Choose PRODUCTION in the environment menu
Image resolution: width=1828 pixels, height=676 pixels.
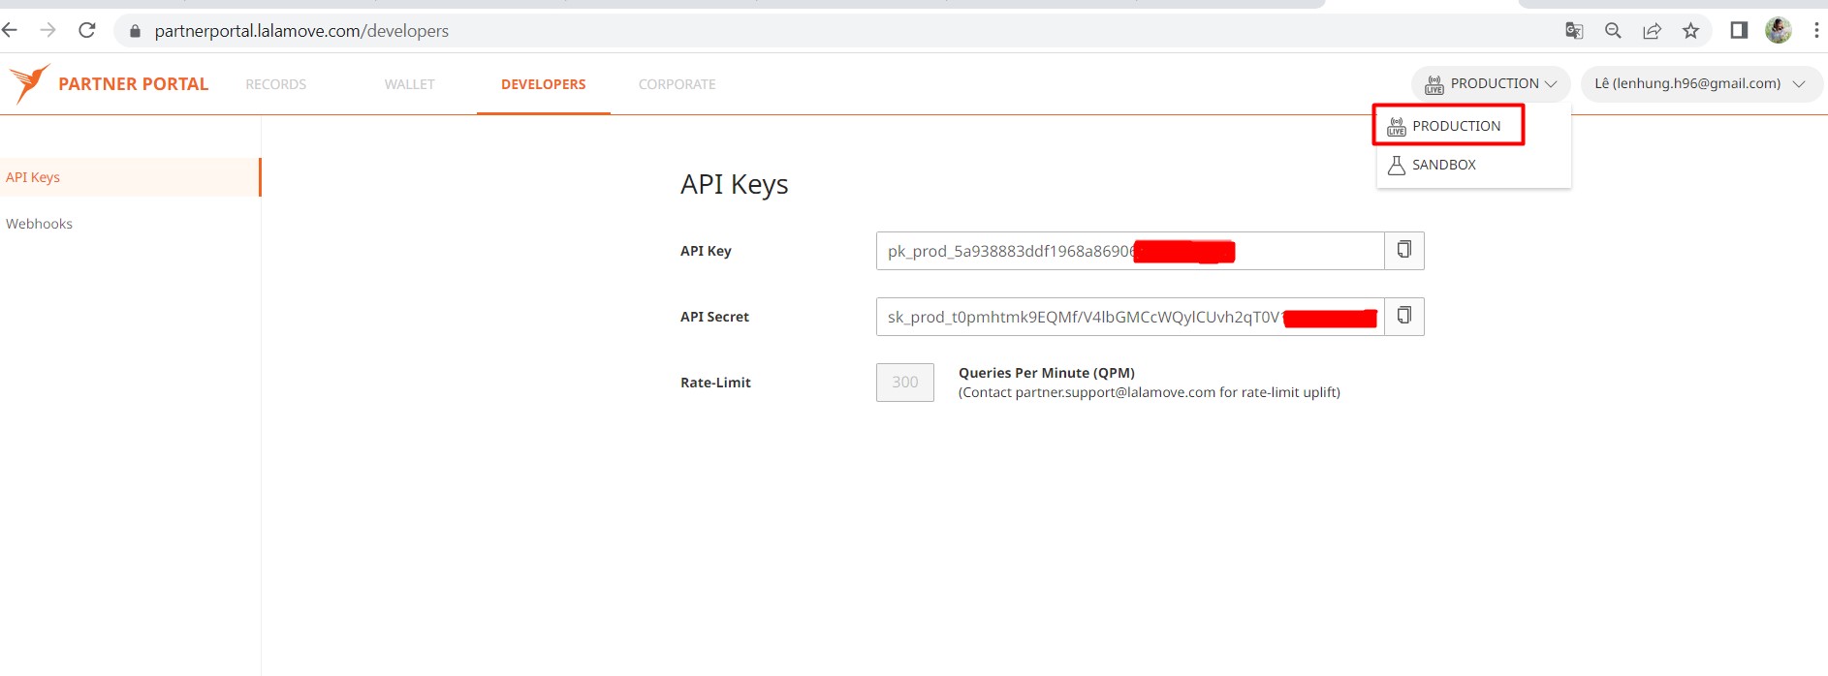pyautogui.click(x=1455, y=126)
